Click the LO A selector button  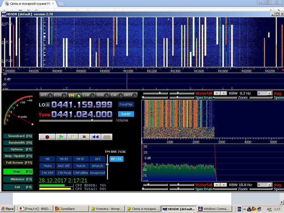click(48, 105)
